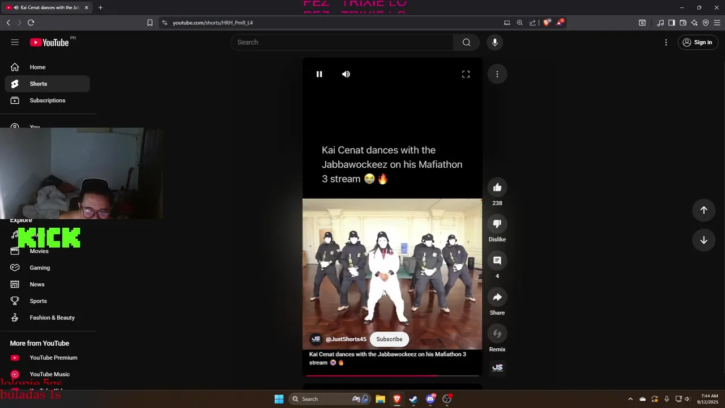Open the comments with 4 comments
Screen dimensions: 725x408
497,261
